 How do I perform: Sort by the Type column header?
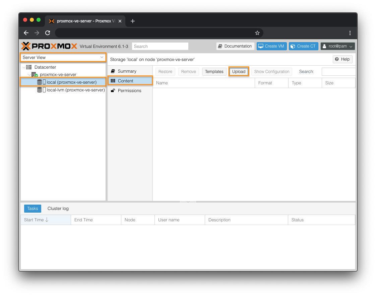(x=305, y=83)
